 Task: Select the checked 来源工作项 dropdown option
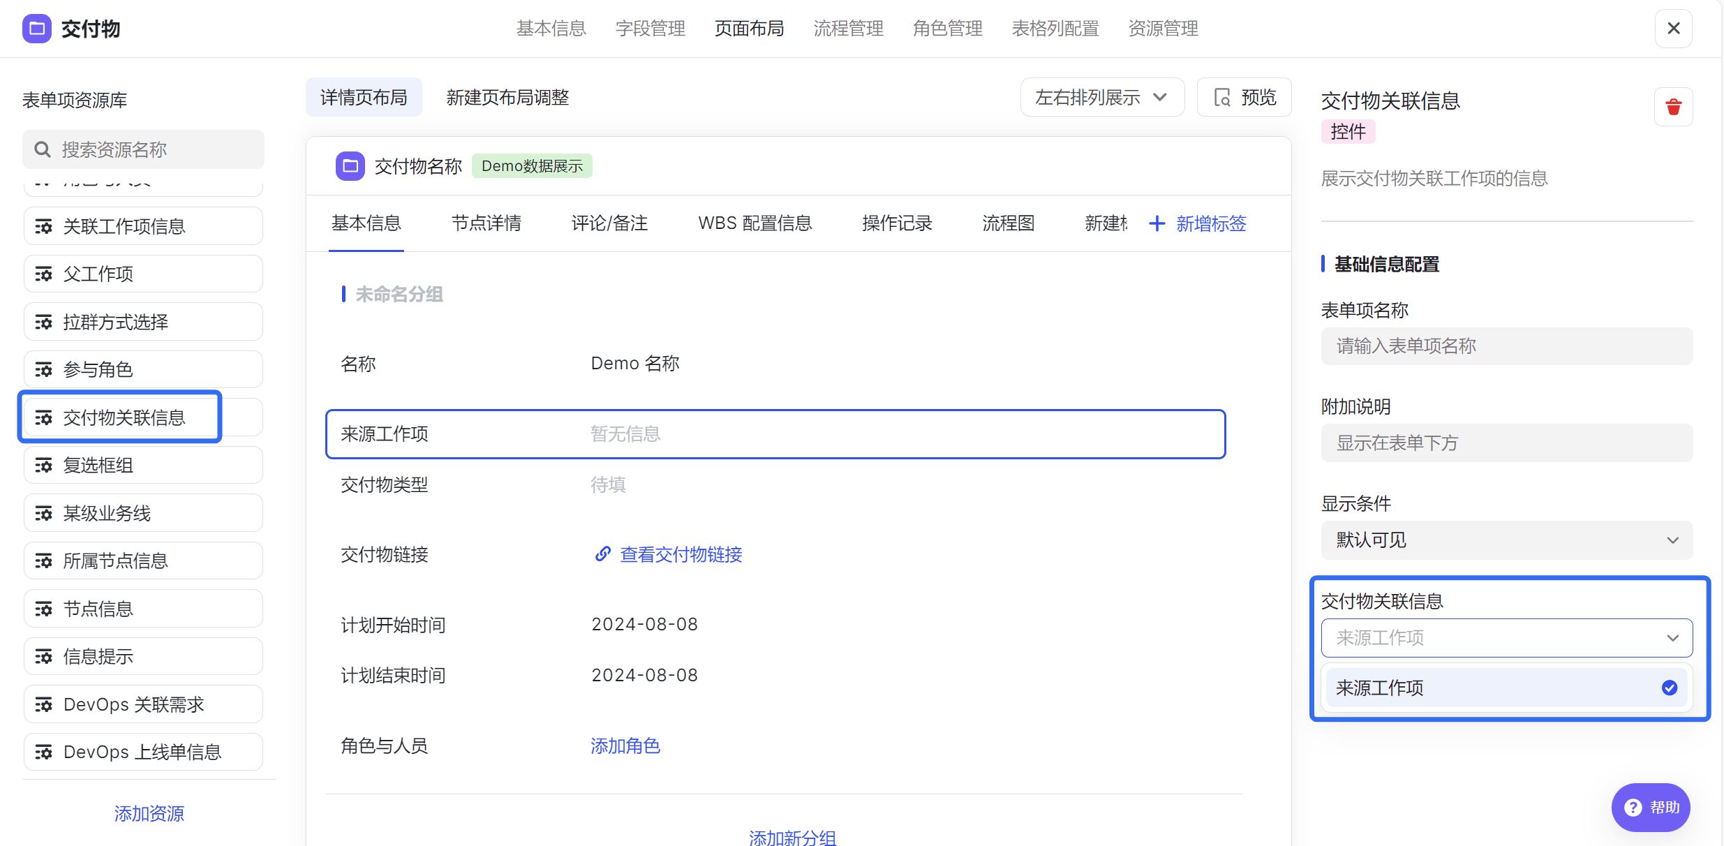tap(1506, 688)
